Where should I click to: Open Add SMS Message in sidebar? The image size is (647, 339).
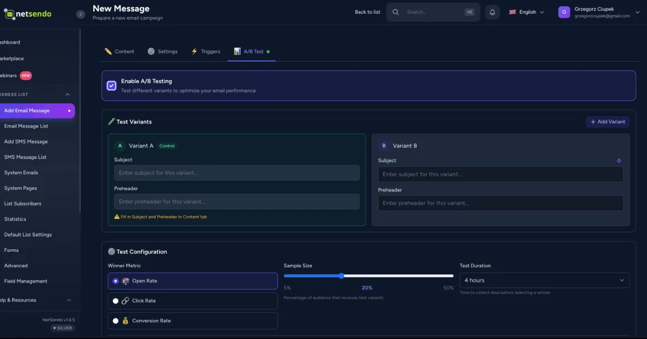pyautogui.click(x=26, y=142)
